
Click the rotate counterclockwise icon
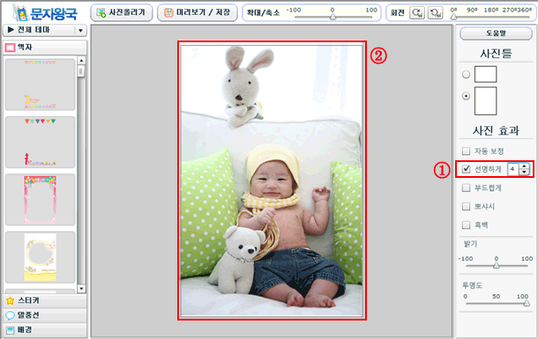click(x=435, y=12)
